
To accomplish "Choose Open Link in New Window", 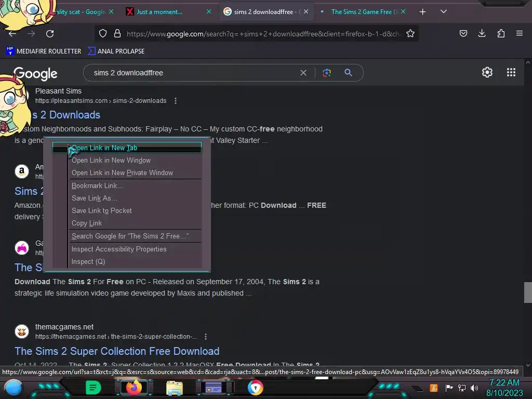I will pyautogui.click(x=127, y=160).
